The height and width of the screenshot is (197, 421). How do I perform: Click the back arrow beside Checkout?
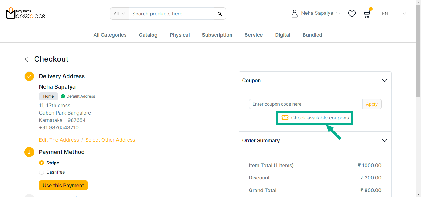[x=27, y=59]
